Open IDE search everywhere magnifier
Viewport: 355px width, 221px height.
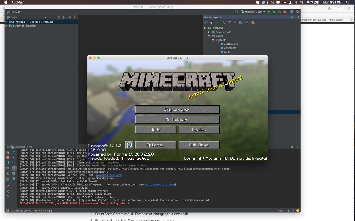click(298, 12)
